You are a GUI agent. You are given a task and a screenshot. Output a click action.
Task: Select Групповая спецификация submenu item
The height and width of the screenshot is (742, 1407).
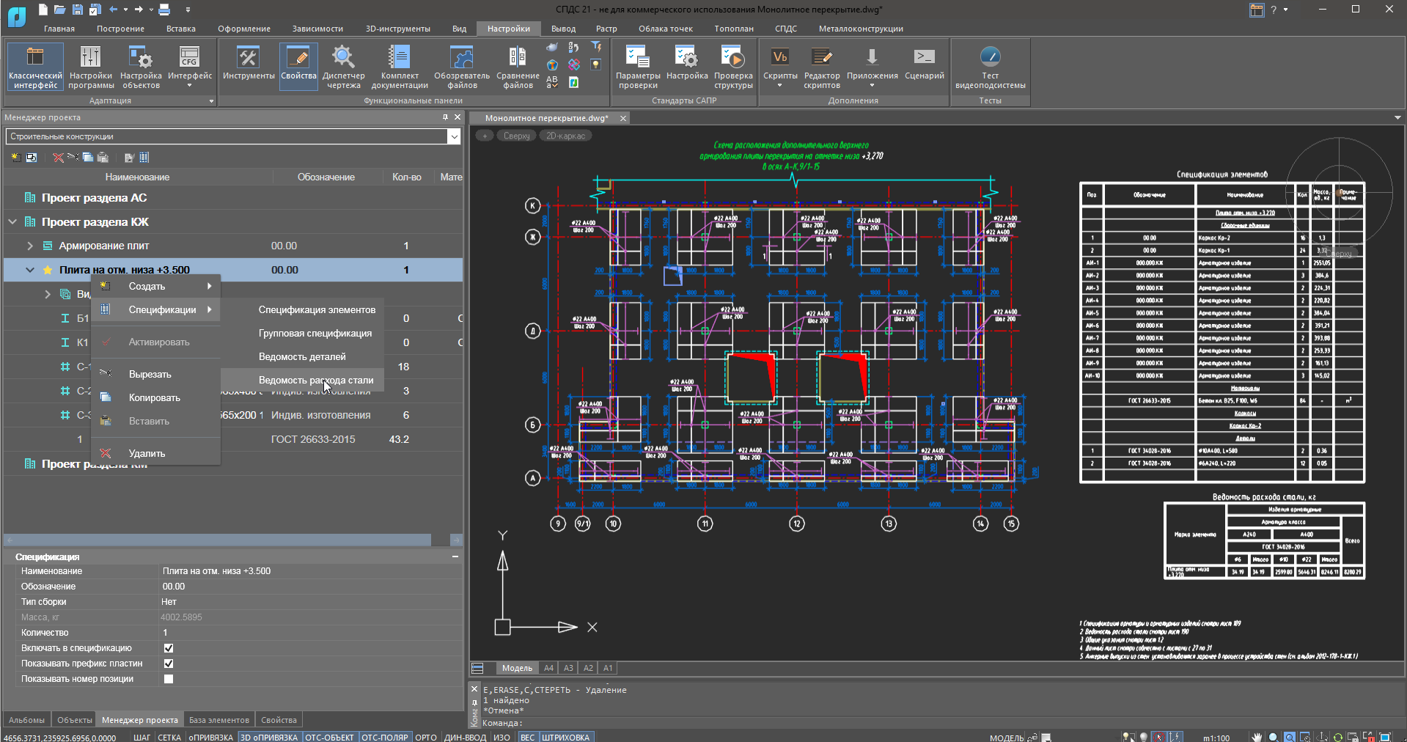pyautogui.click(x=315, y=333)
